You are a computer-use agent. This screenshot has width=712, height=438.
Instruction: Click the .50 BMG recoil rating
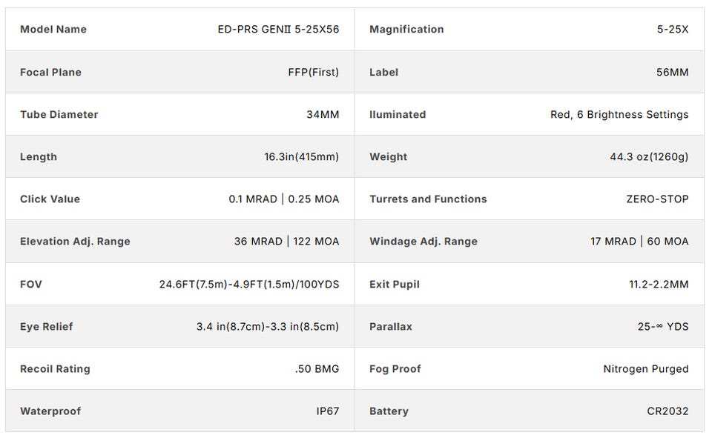tap(317, 368)
